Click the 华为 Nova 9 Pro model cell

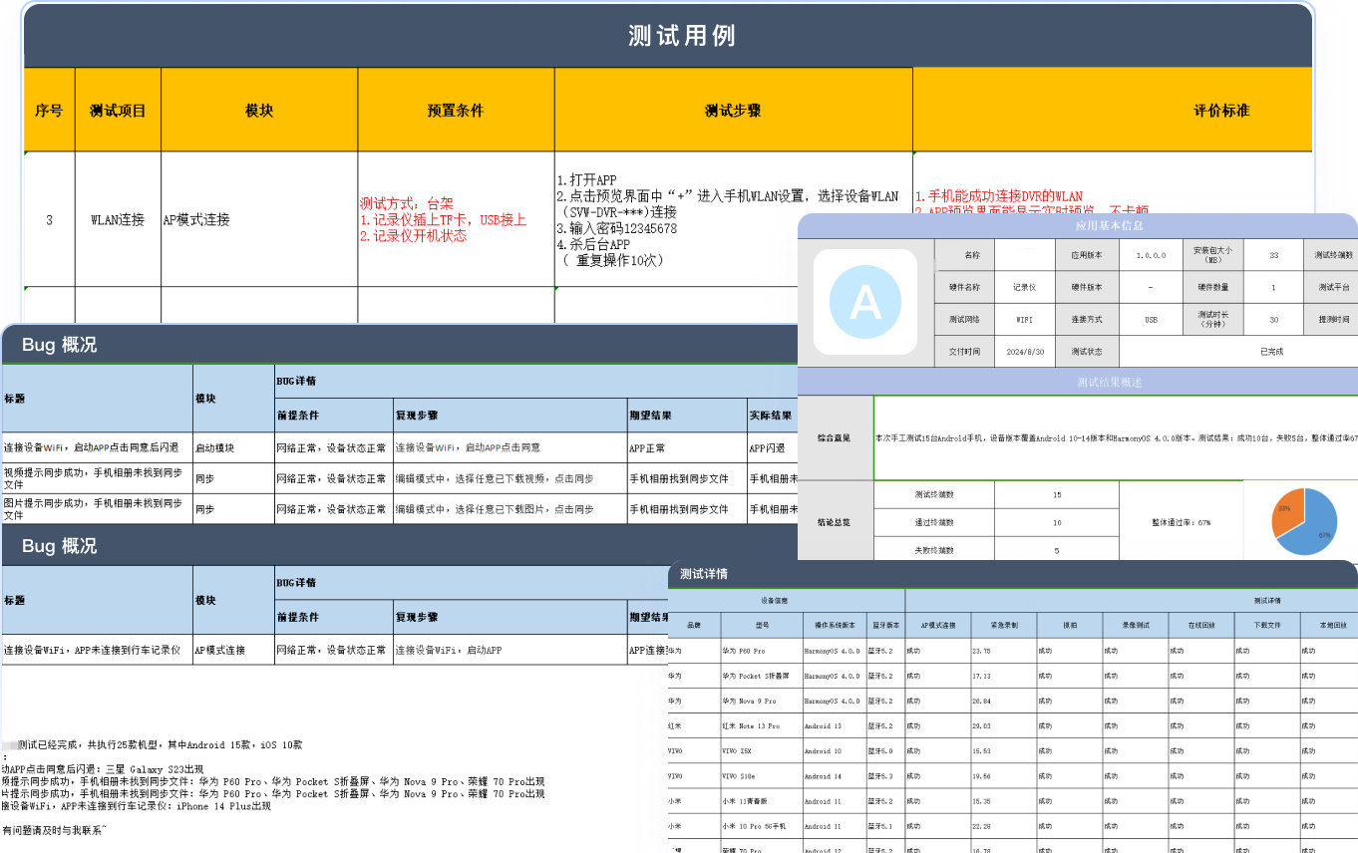pyautogui.click(x=762, y=701)
